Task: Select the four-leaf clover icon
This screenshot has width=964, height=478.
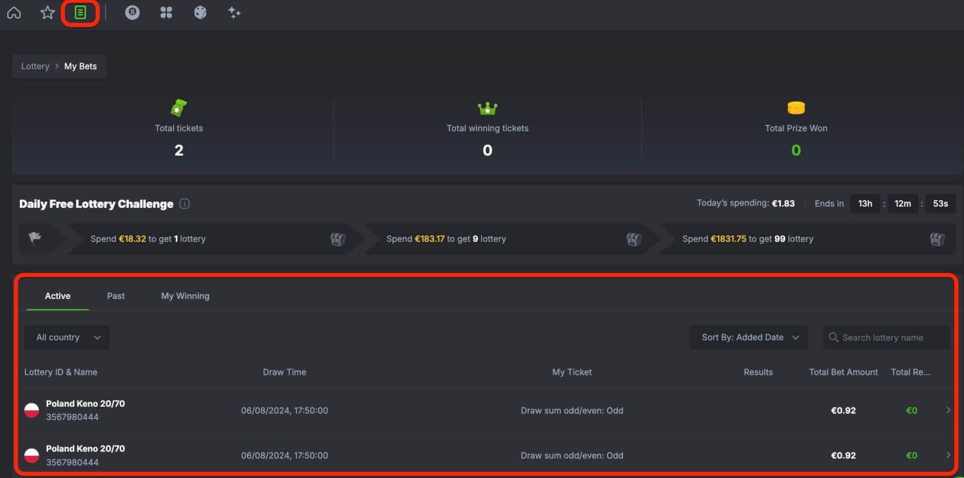Action: tap(166, 13)
